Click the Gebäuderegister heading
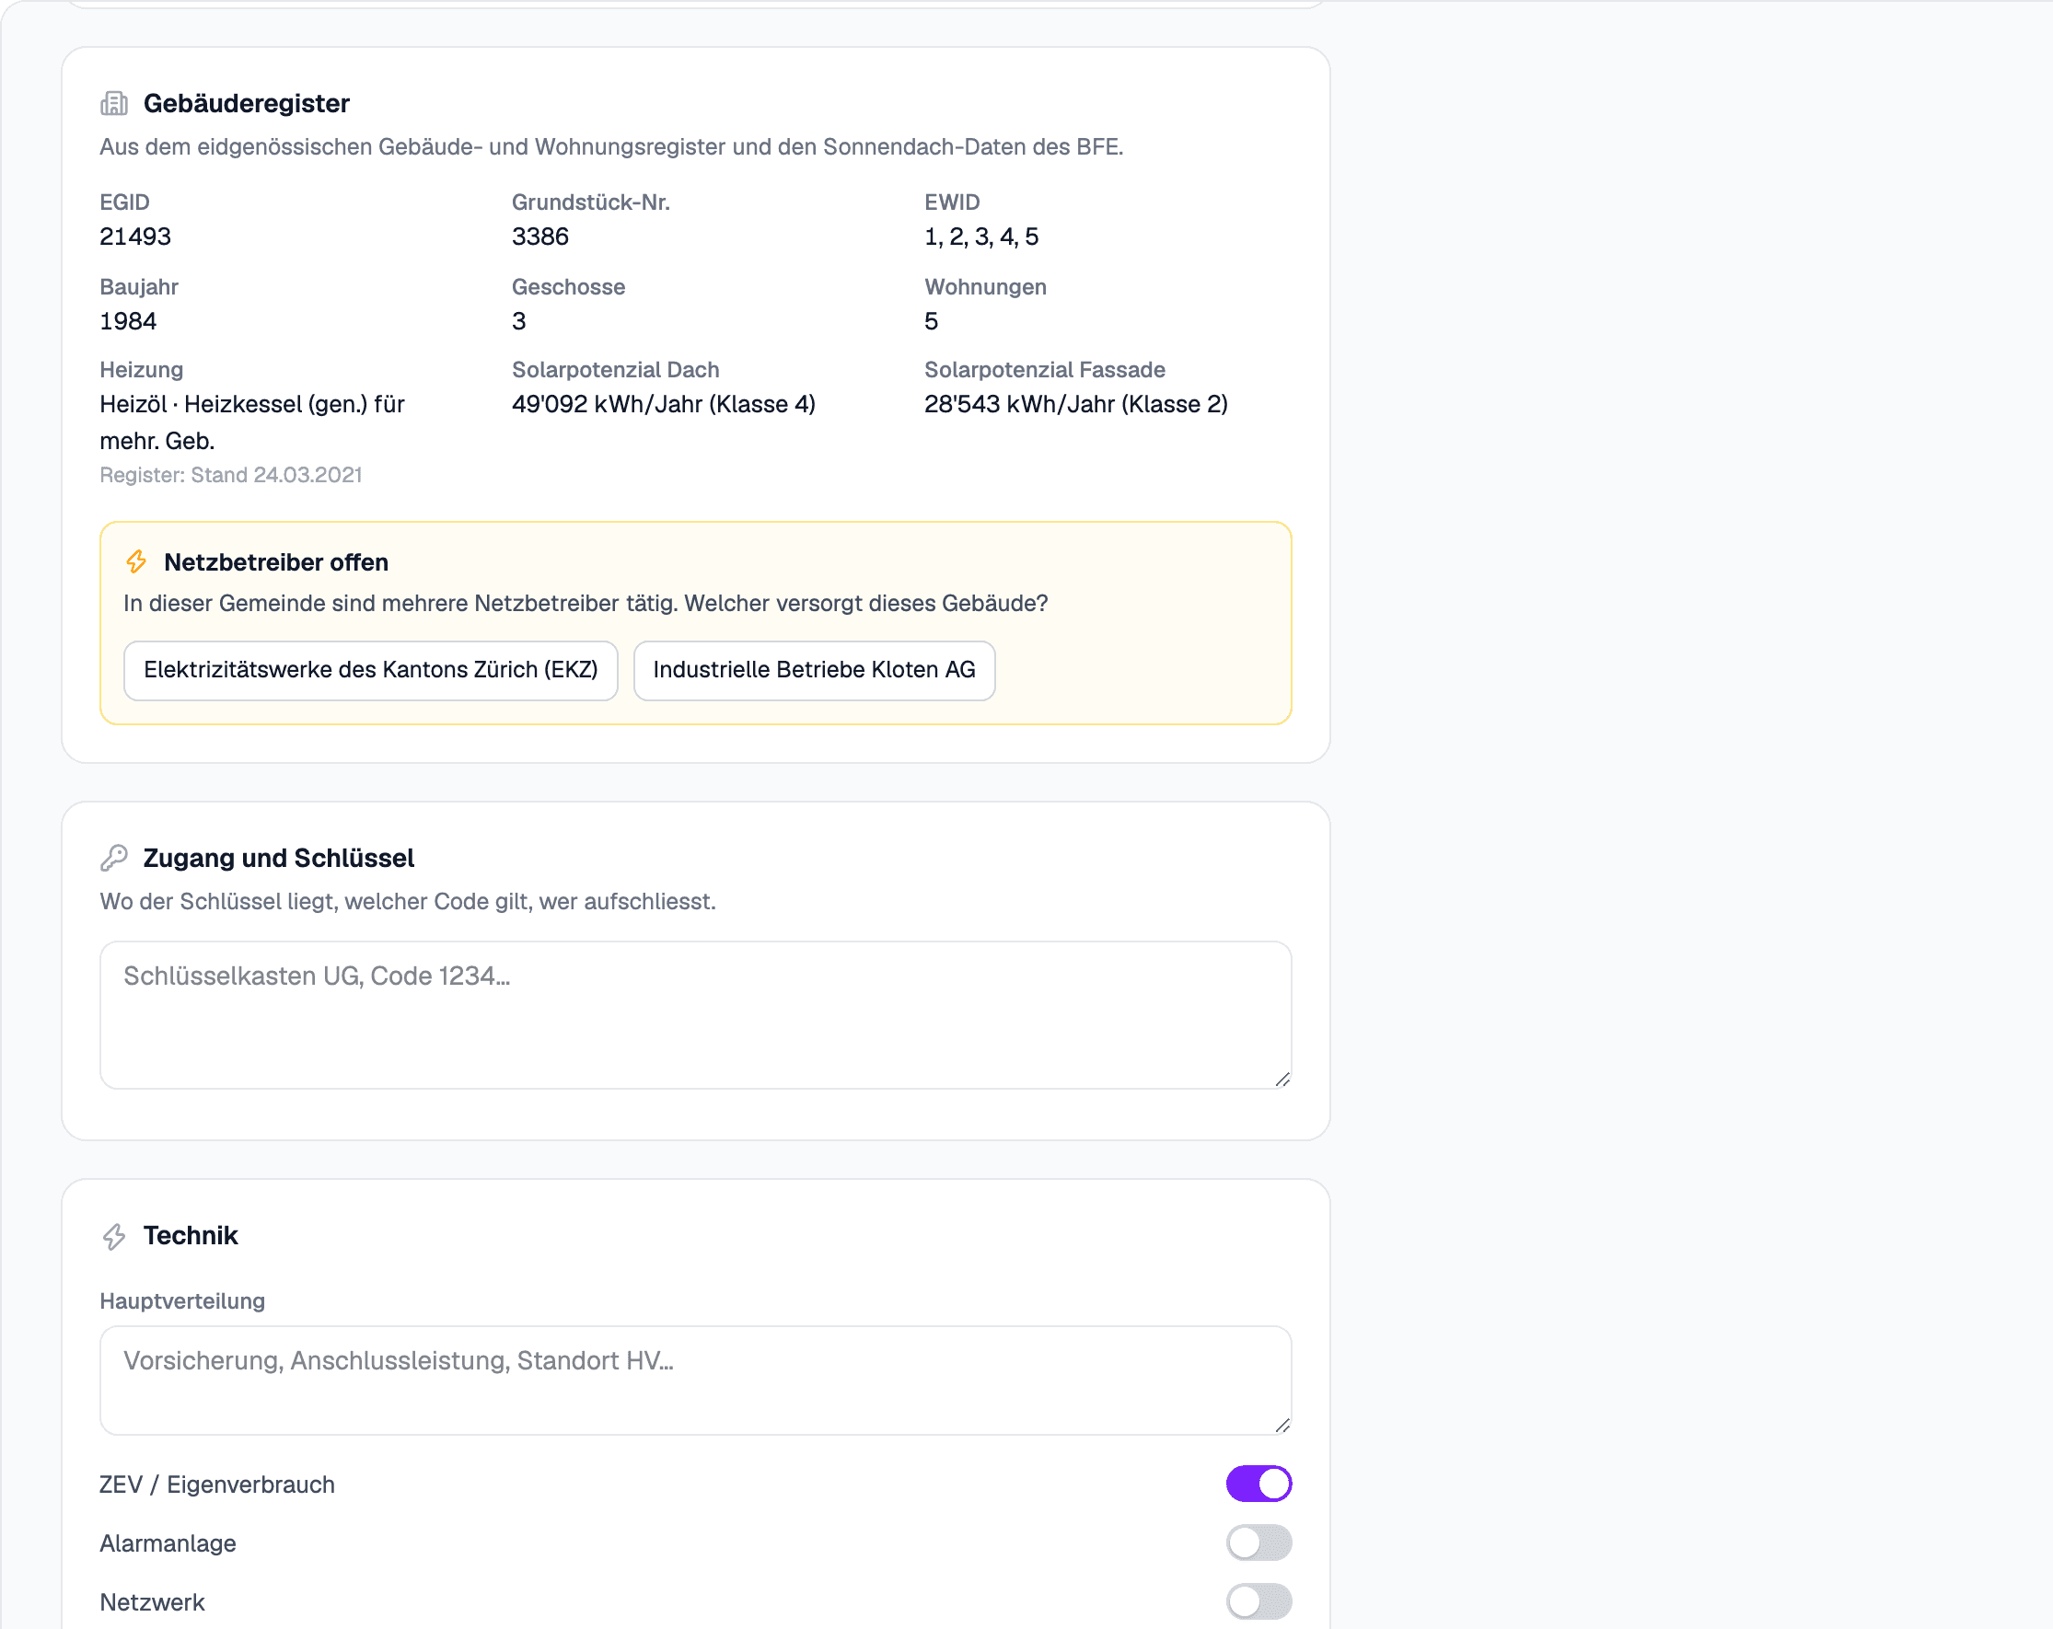2053x1629 pixels. [x=247, y=103]
